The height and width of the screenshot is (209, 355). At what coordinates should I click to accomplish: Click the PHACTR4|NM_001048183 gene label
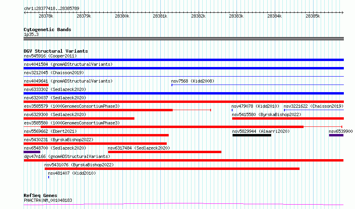click(x=48, y=200)
